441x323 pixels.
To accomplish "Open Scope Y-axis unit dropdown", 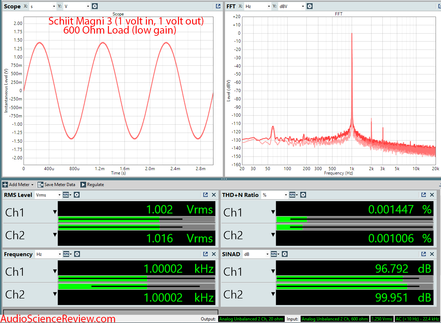I will tap(77, 6).
